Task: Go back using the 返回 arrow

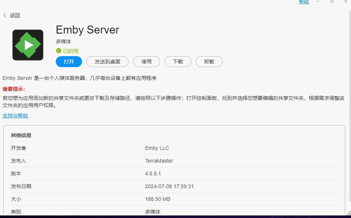Action: (5, 15)
